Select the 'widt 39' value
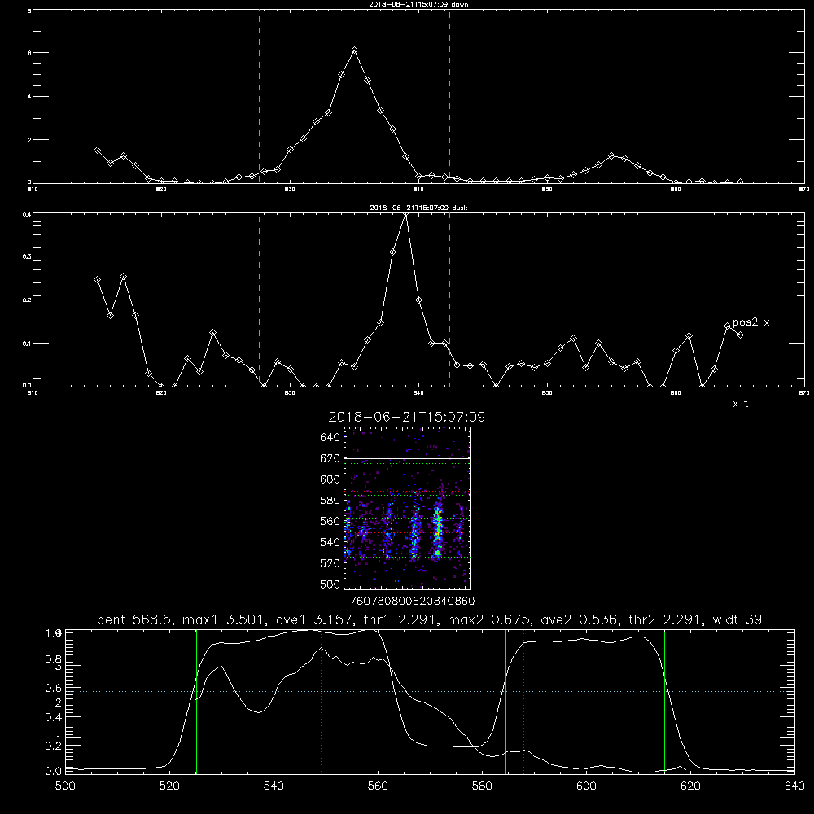Image resolution: width=814 pixels, height=814 pixels. [737, 619]
